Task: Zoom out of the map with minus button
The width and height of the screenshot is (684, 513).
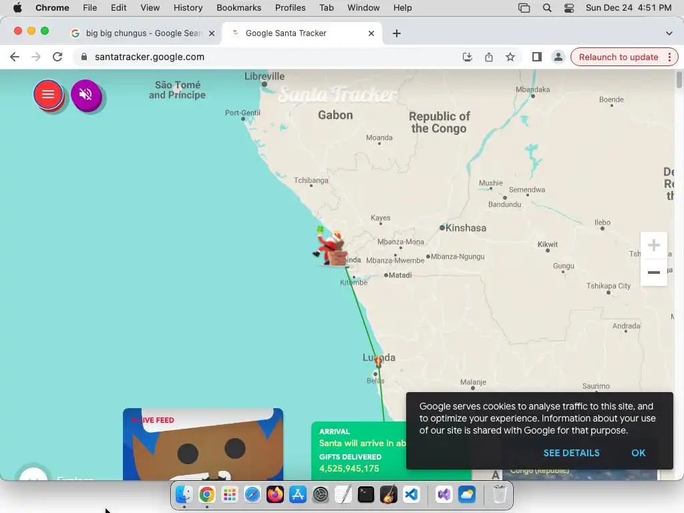Action: click(x=653, y=273)
